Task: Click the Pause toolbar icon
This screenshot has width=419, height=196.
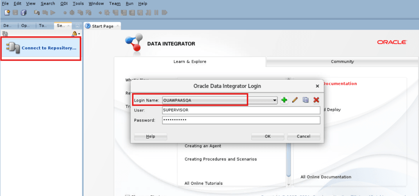Action: point(156,12)
